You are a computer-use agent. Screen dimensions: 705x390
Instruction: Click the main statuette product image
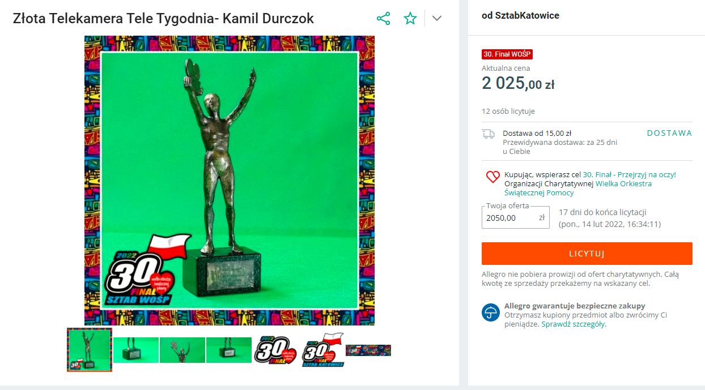tap(230, 181)
